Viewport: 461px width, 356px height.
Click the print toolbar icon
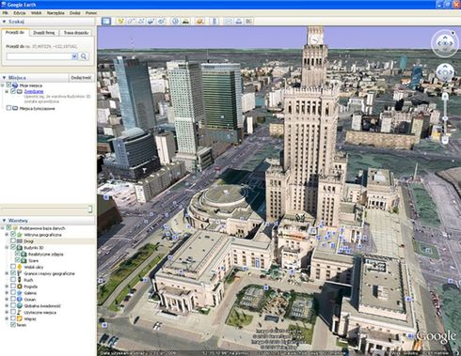coord(239,21)
